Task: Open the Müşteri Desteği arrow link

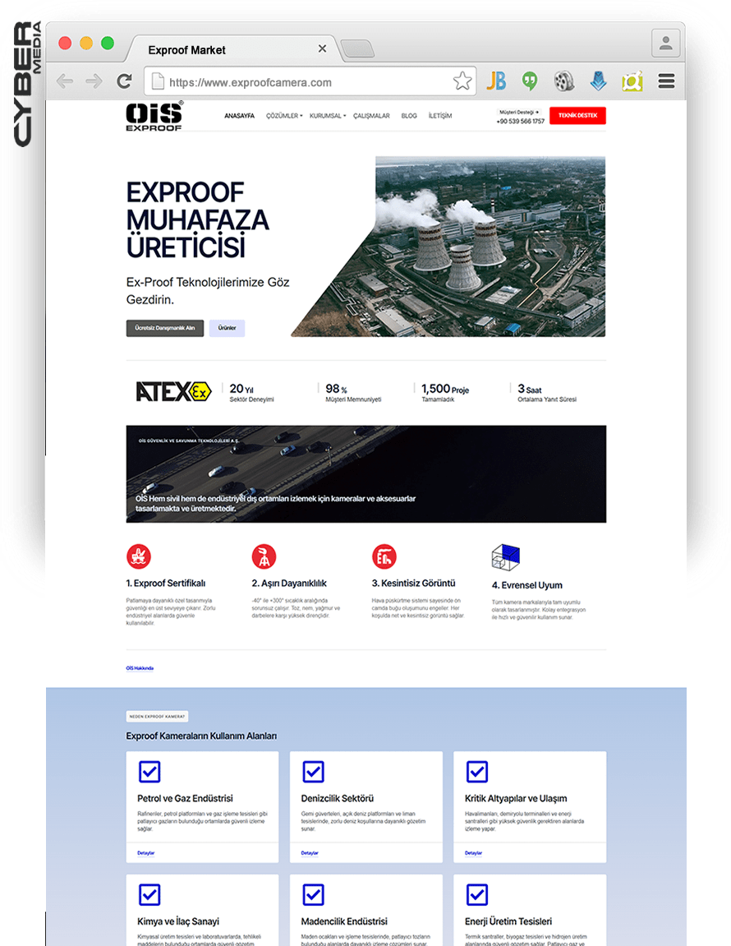Action: 519,113
